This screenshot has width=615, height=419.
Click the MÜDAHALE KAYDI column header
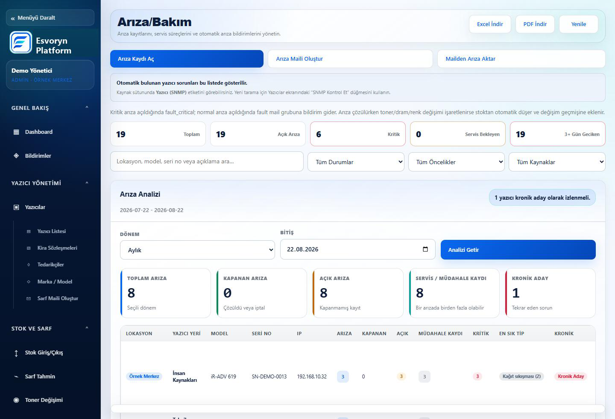[440, 333]
